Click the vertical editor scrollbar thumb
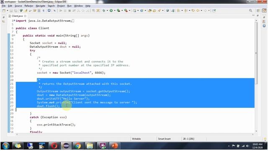This screenshot has width=268, height=151. pos(256,53)
